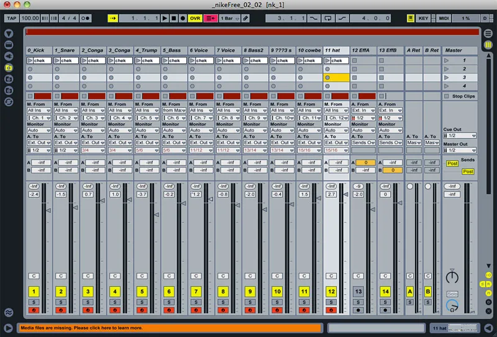Image resolution: width=497 pixels, height=337 pixels.
Task: Solo the 5_Bass track
Action: coord(169,302)
